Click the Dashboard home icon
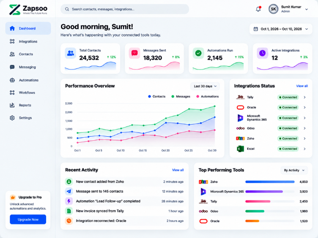 (12, 28)
